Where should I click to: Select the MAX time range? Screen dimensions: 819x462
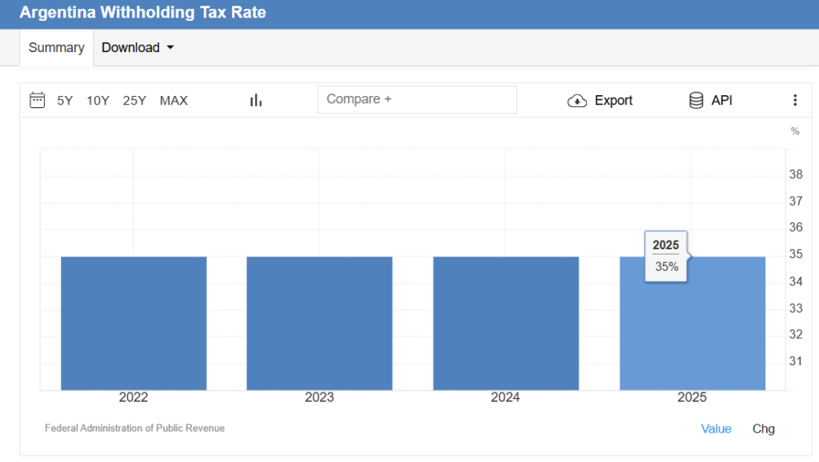click(174, 100)
